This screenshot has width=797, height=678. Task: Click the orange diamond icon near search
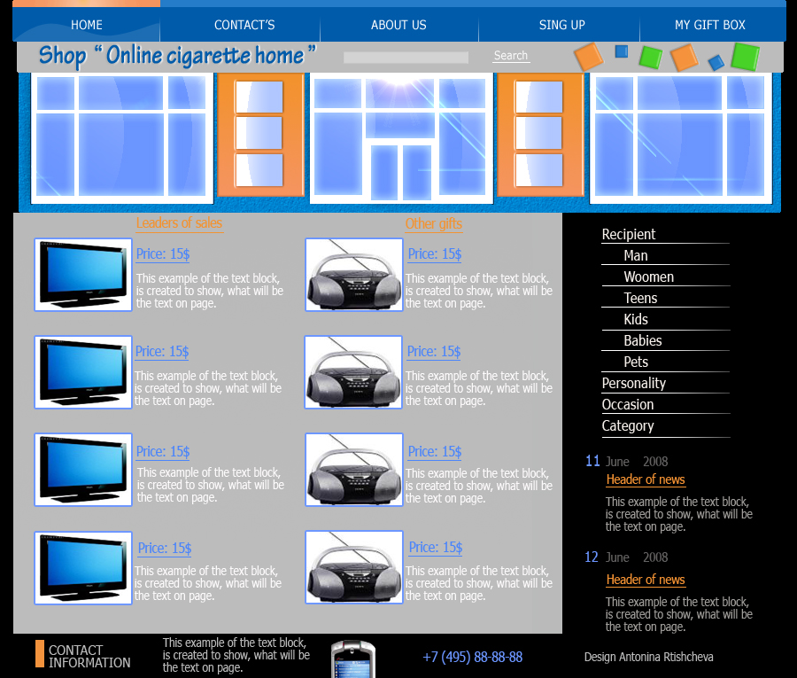point(588,56)
